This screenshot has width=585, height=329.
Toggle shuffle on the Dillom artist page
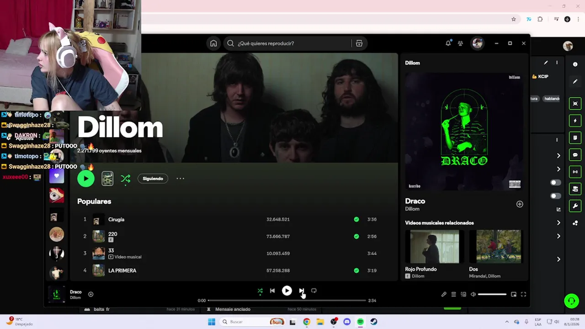point(125,179)
